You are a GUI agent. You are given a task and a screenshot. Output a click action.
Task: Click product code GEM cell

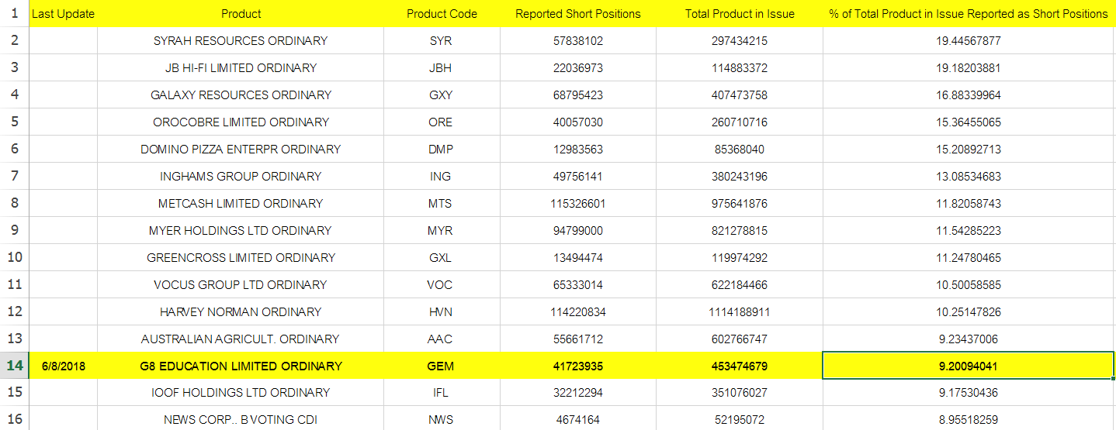pyautogui.click(x=440, y=366)
